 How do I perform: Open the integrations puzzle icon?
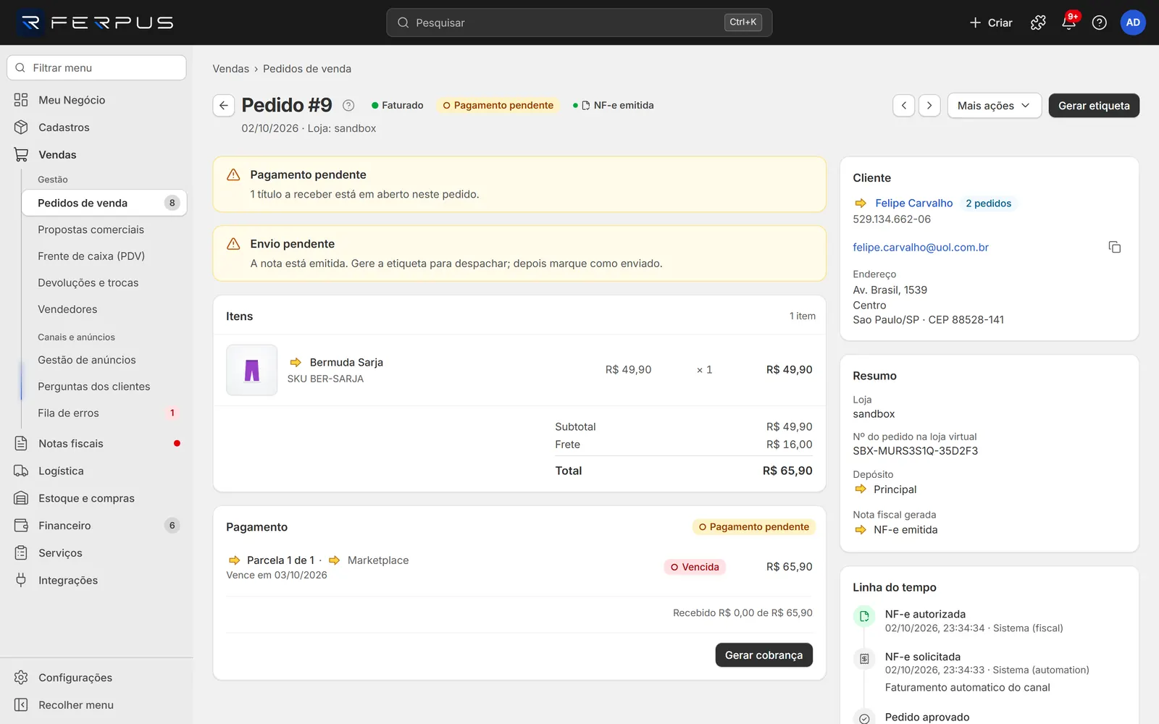point(1038,22)
